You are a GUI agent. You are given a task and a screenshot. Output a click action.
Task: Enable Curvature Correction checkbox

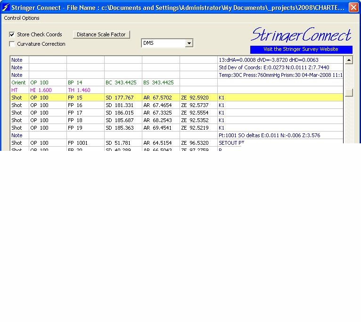pyautogui.click(x=12, y=44)
